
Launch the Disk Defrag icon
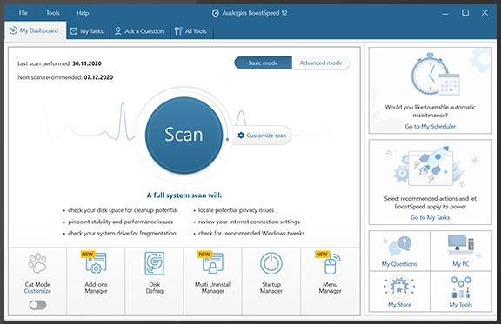(154, 263)
